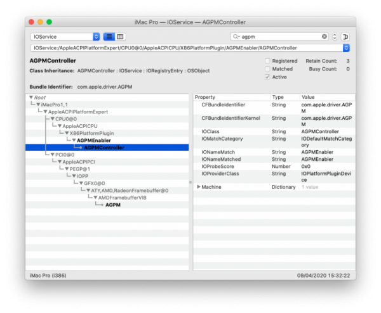The image size is (381, 313).
Task: Clear the agpm search field
Action: point(324,36)
